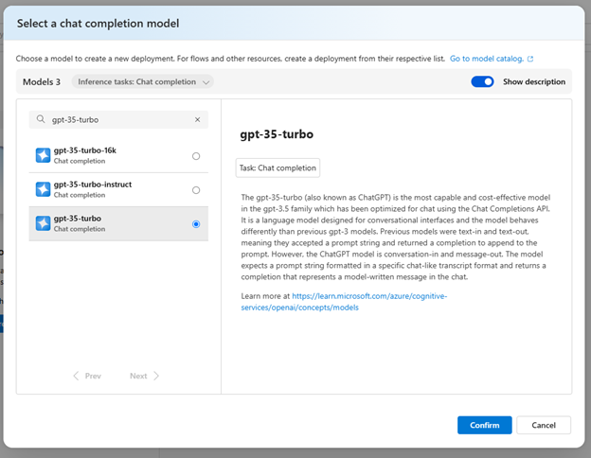Open the Go to model catalog link
Viewport: 591px width, 458px height.
487,58
